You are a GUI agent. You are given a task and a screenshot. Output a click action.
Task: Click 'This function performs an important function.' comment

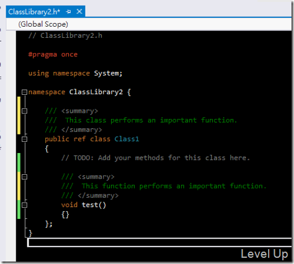(x=174, y=186)
